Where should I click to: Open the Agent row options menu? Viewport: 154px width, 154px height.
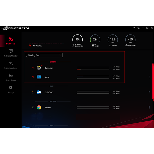pos(149,77)
